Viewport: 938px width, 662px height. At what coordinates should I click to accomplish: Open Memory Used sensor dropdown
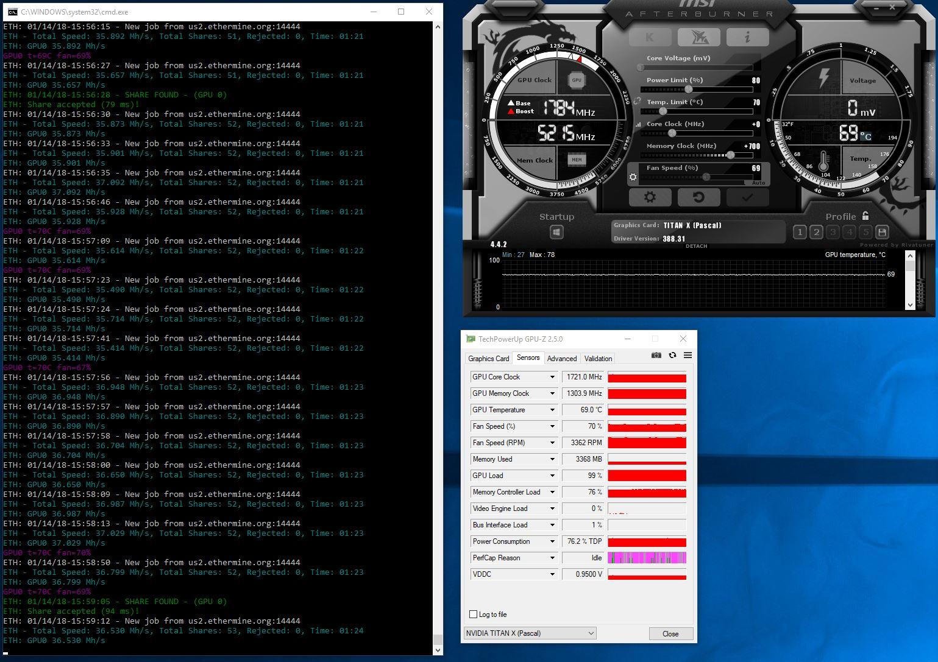click(552, 459)
